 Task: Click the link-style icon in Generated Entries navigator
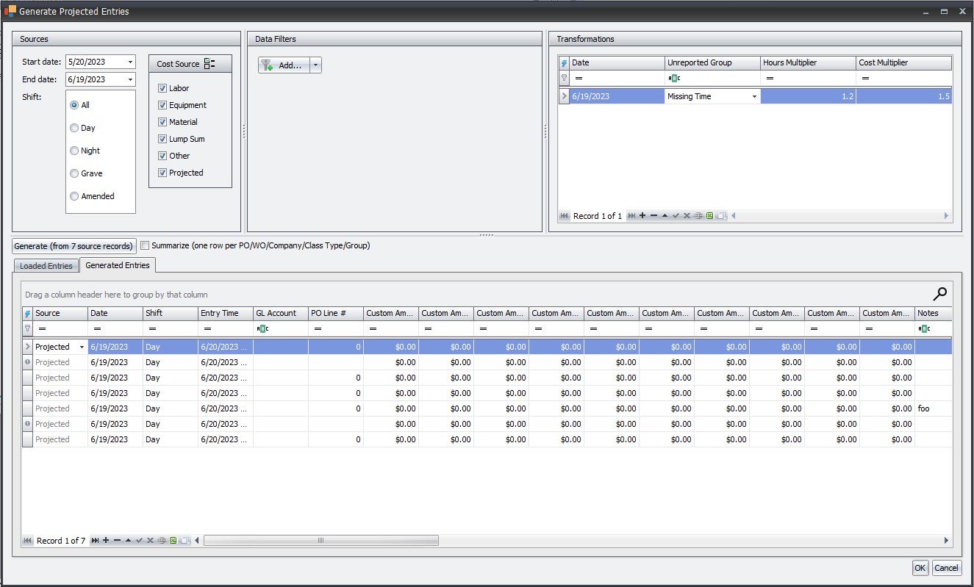162,541
